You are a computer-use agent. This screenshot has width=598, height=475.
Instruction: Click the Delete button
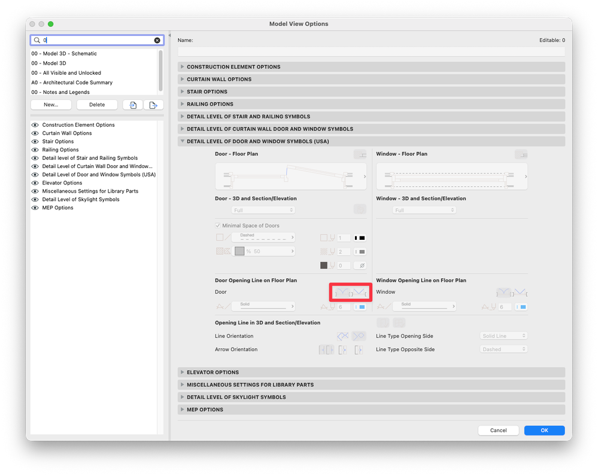pyautogui.click(x=97, y=105)
